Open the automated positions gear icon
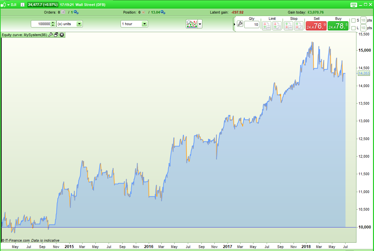The image size is (374, 251). [x=163, y=12]
